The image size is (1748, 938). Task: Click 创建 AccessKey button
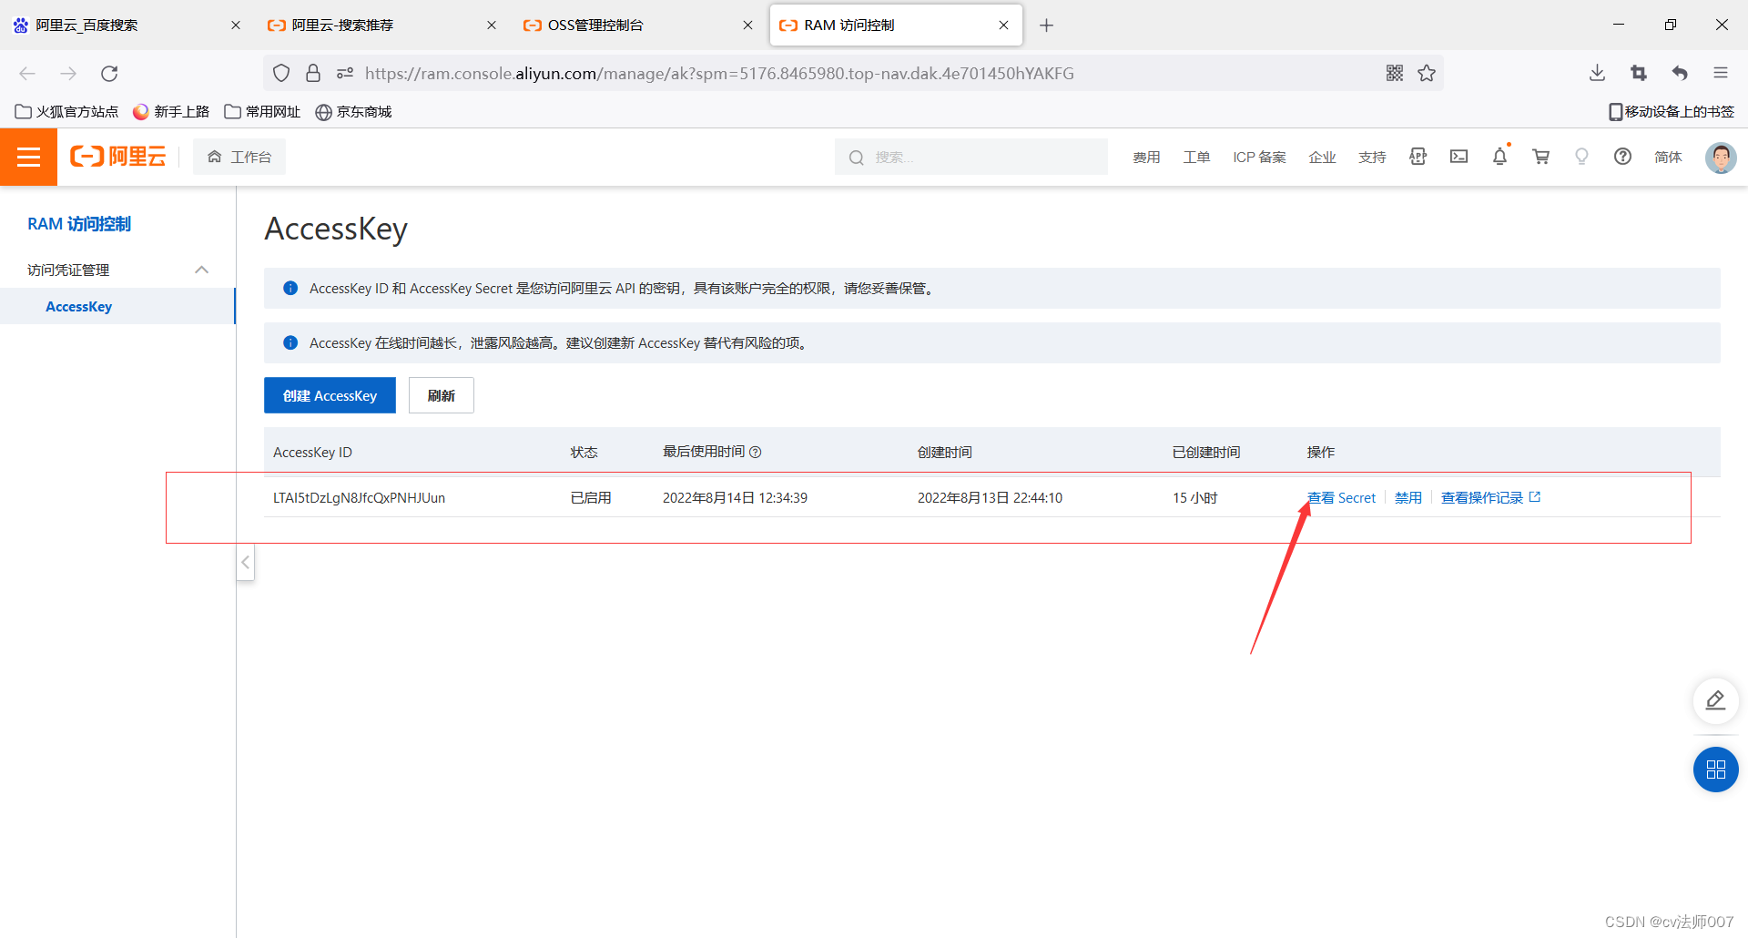tap(330, 395)
